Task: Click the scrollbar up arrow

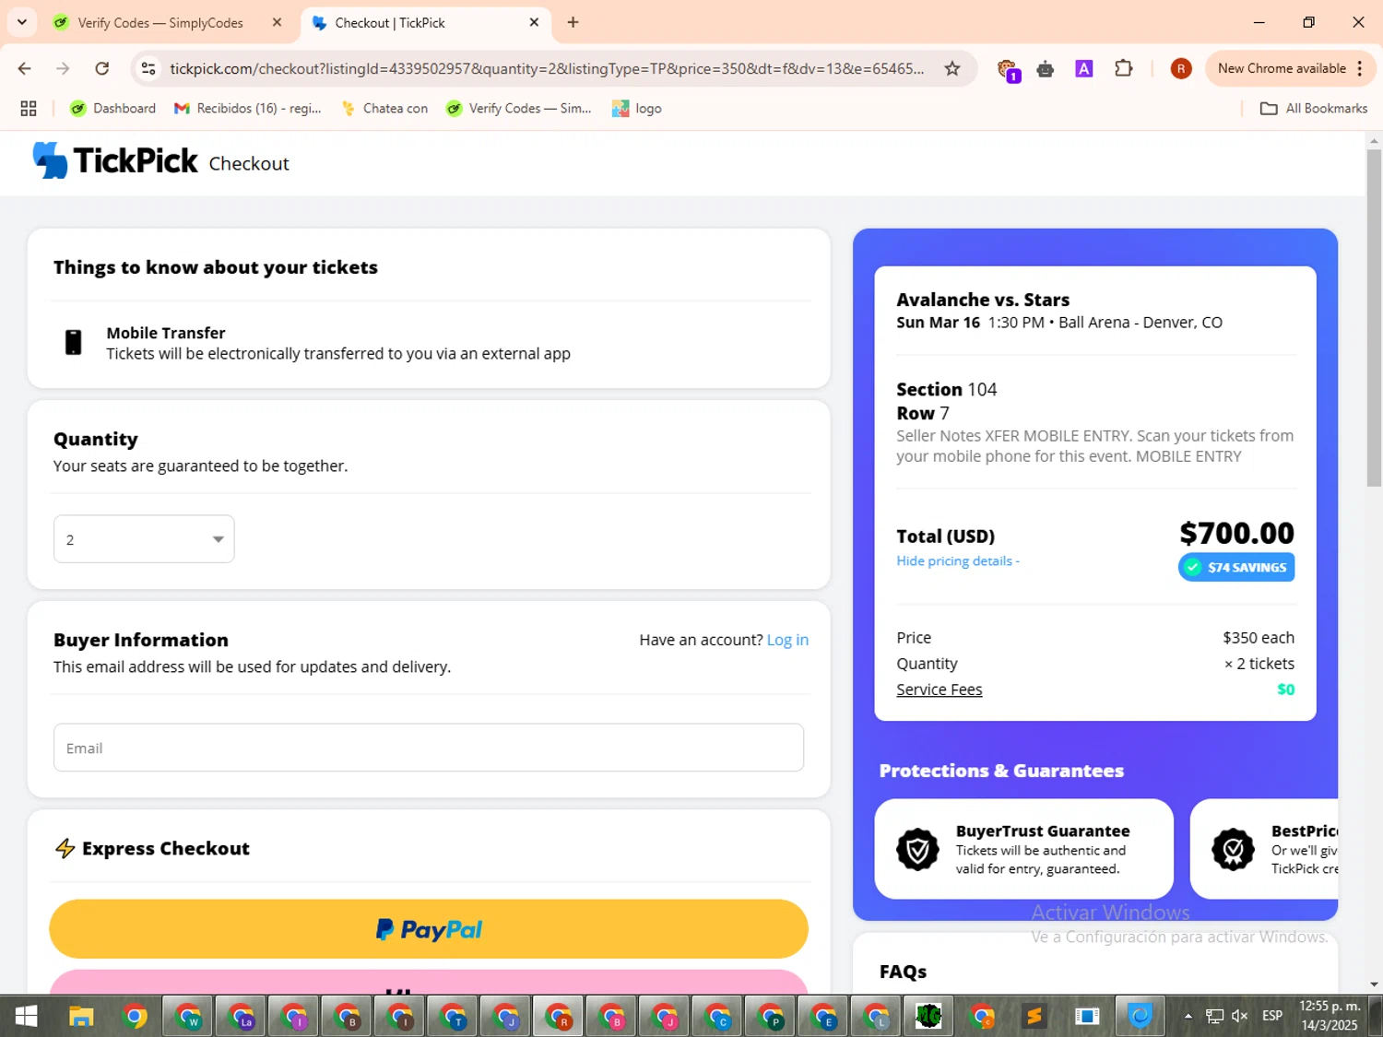Action: [1374, 141]
